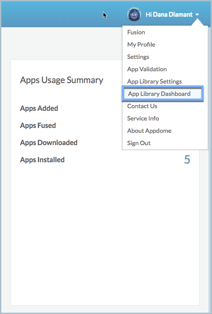Choose App Validation menu entry
Viewport: 212px width, 314px height.
click(x=147, y=69)
